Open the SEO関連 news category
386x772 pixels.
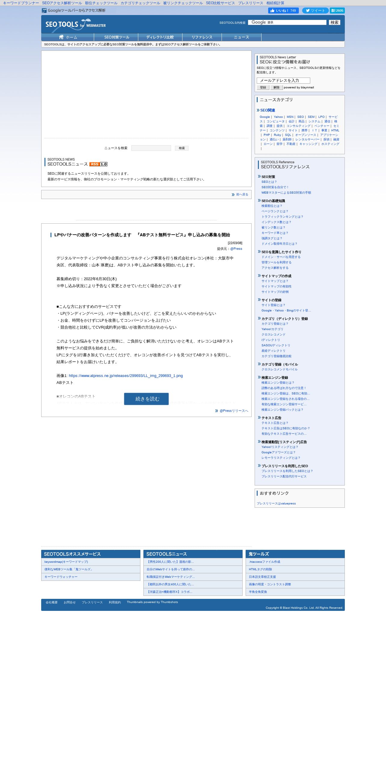point(268,110)
